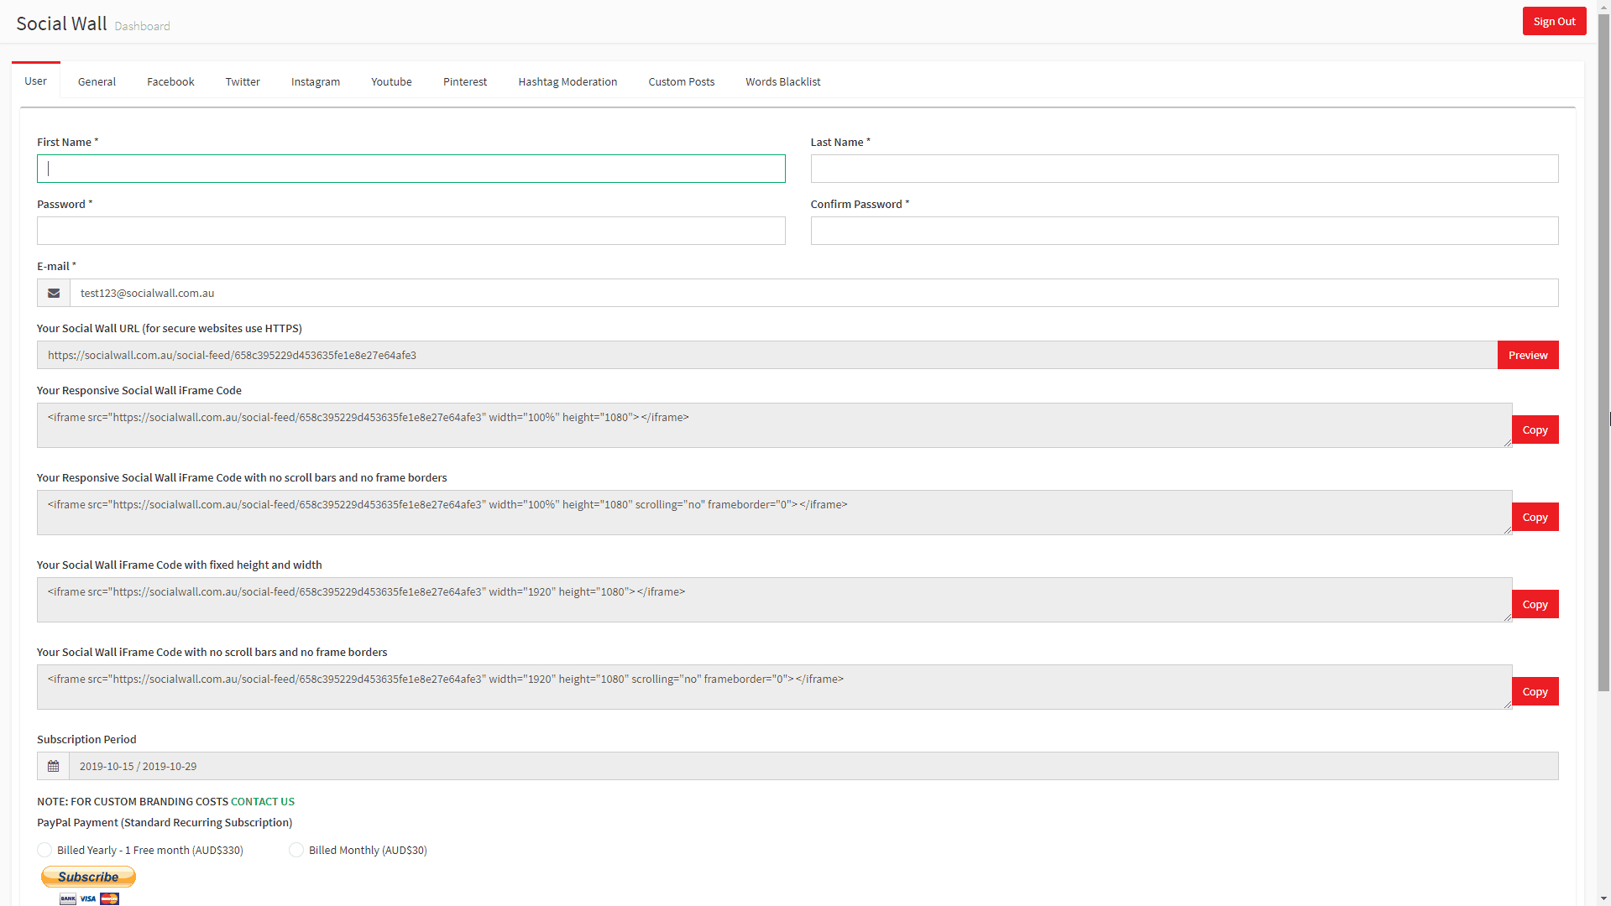The image size is (1611, 906).
Task: Preview the Social Wall URL
Action: tap(1527, 355)
